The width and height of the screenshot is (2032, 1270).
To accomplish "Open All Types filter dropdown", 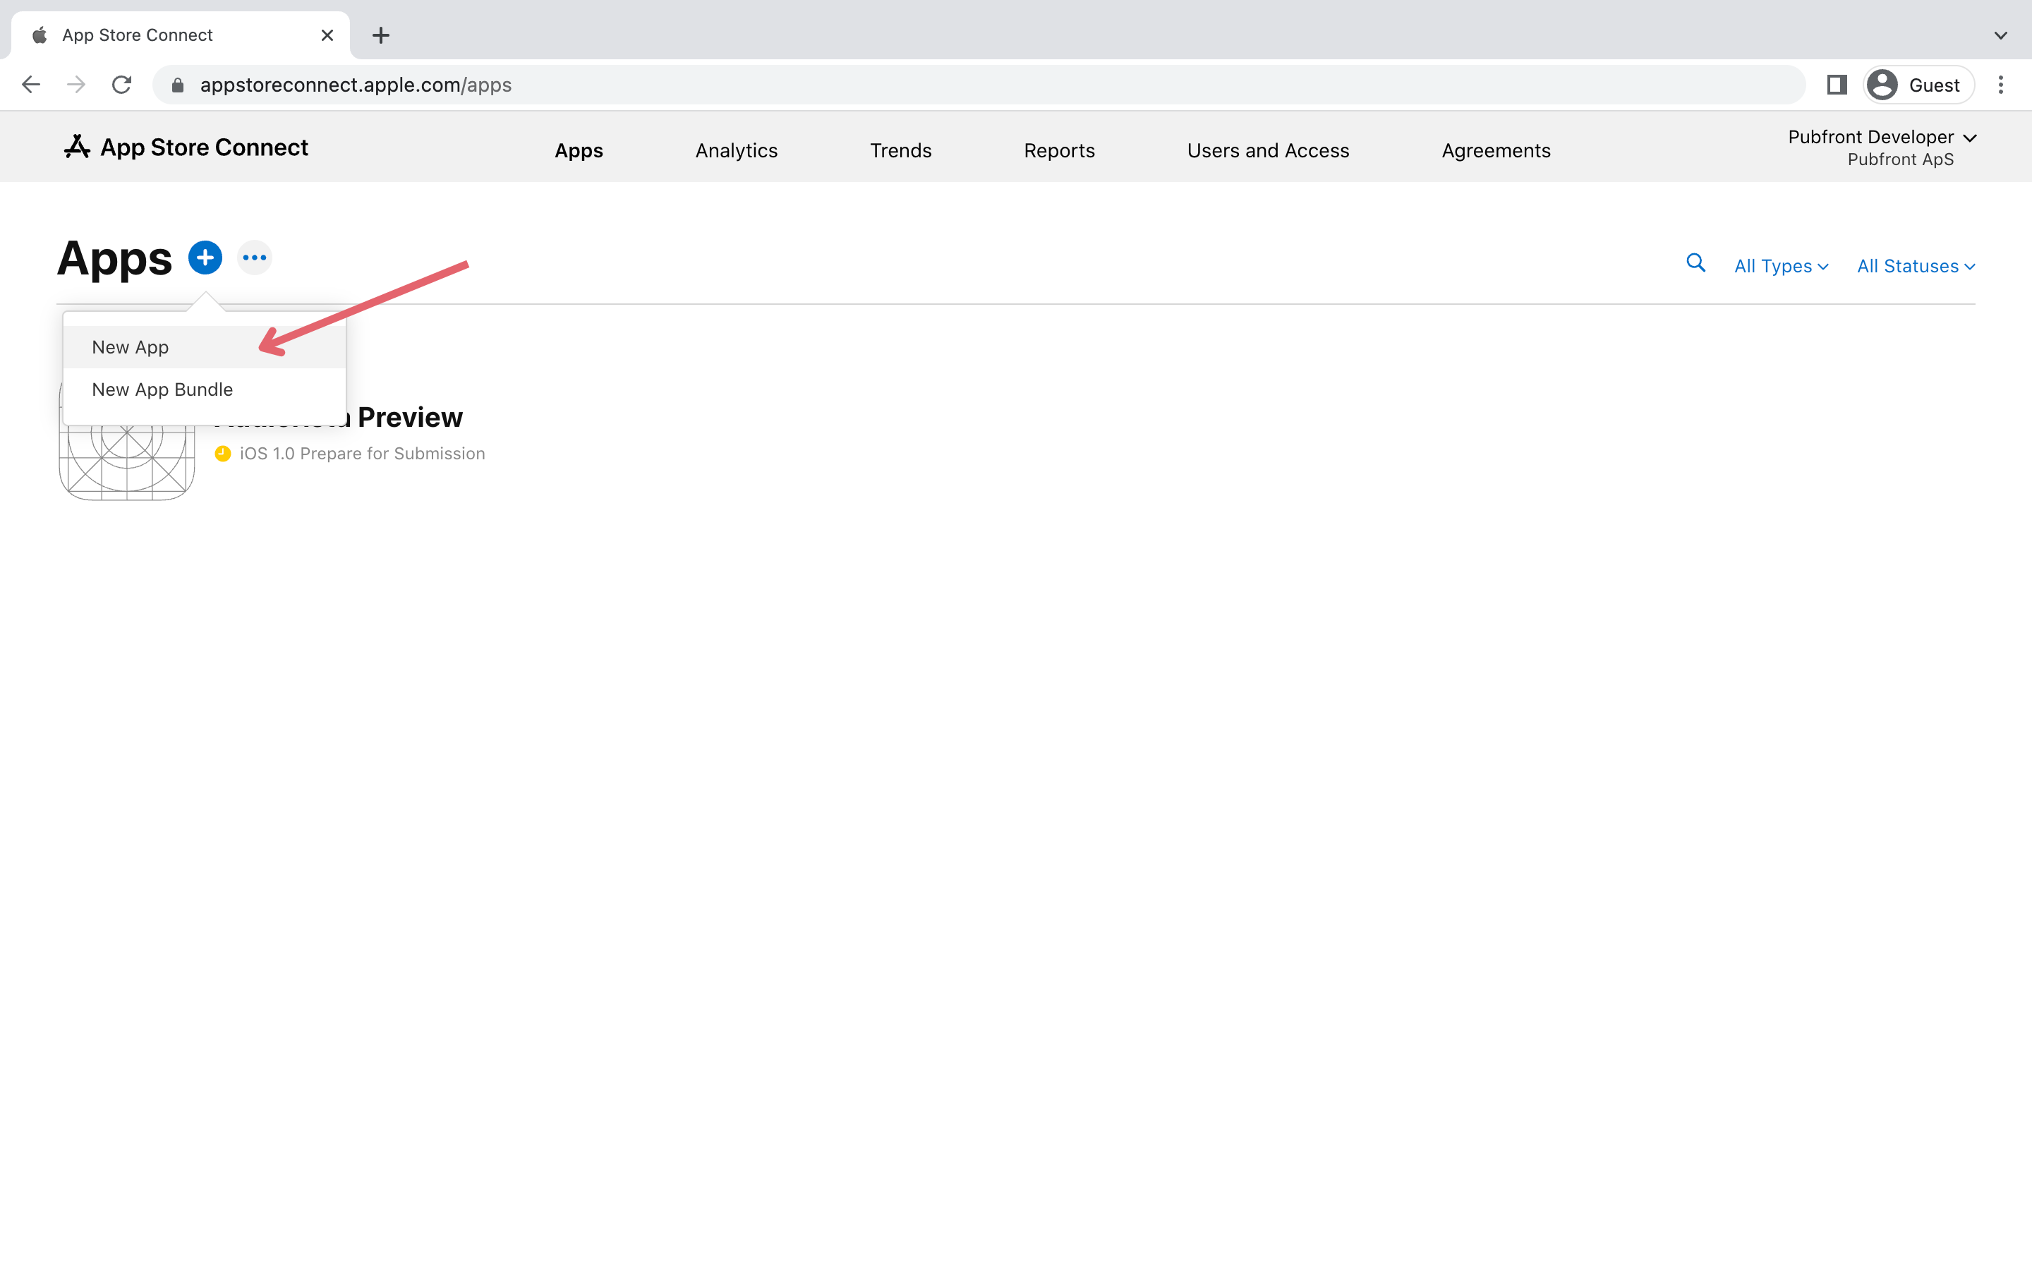I will [x=1781, y=266].
